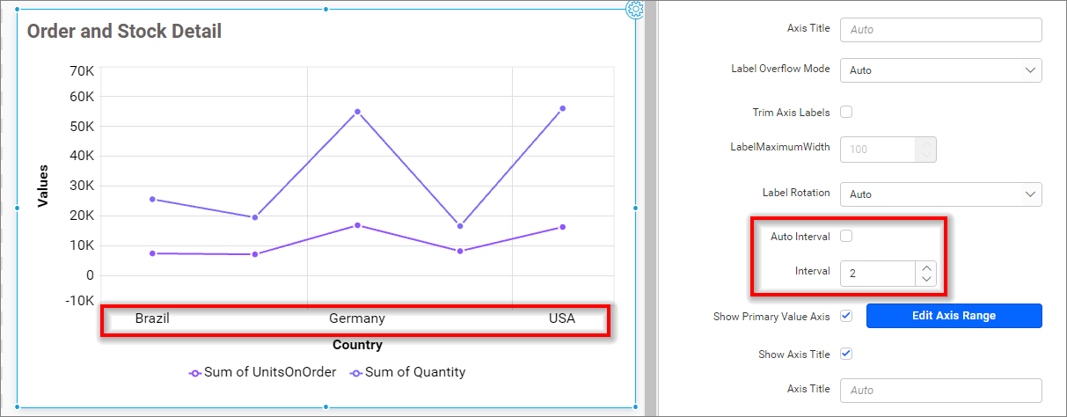The width and height of the screenshot is (1067, 417).
Task: Toggle Trim Axis Labels checkbox
Action: [x=846, y=112]
